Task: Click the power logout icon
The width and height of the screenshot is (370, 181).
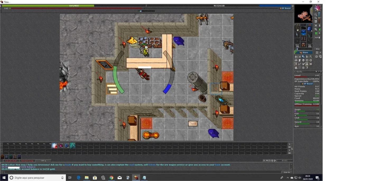Action: tap(303, 67)
